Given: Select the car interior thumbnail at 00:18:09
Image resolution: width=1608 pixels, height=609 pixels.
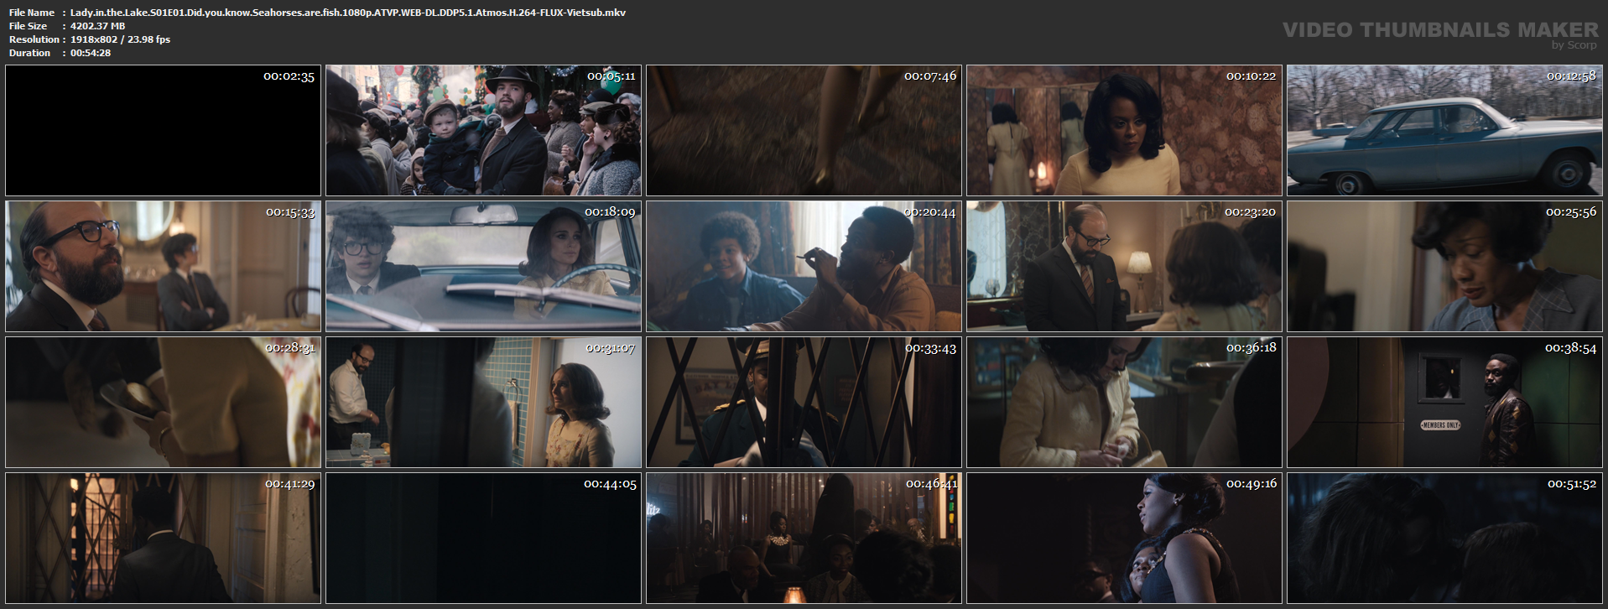Looking at the screenshot, I should click(483, 267).
